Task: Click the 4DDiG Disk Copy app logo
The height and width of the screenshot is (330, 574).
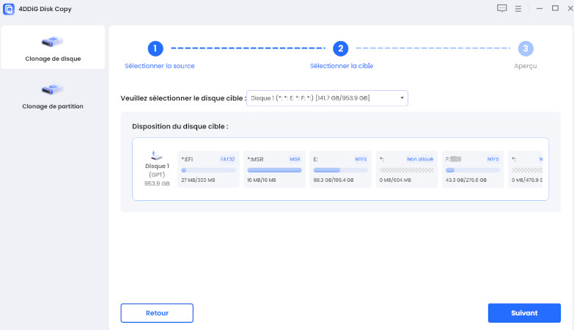Action: pos(9,9)
